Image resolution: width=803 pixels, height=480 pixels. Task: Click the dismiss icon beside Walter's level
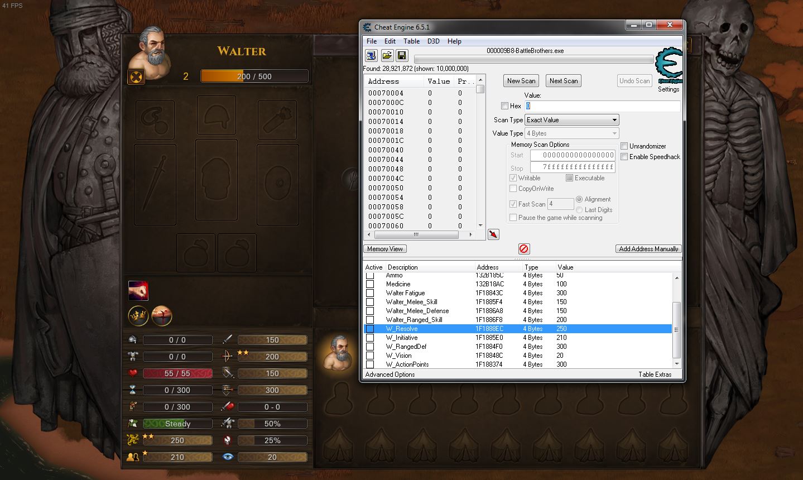137,76
